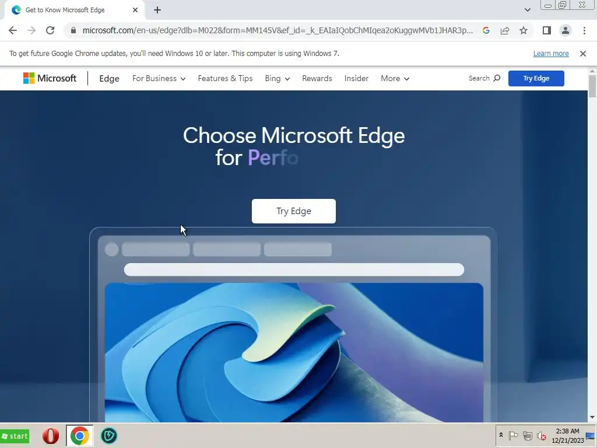Open the tab search chevron

point(527,10)
